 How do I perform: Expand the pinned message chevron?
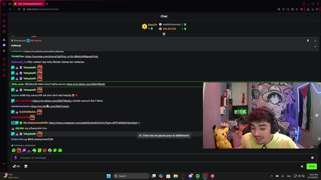pyautogui.click(x=315, y=46)
